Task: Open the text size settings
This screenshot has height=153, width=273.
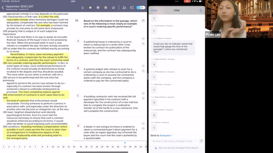Action: (x=124, y=7)
